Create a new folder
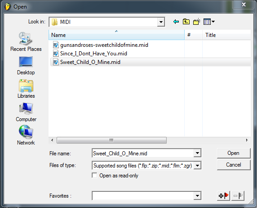Image resolution: width=257 pixels, height=208 pixels. pos(197,22)
